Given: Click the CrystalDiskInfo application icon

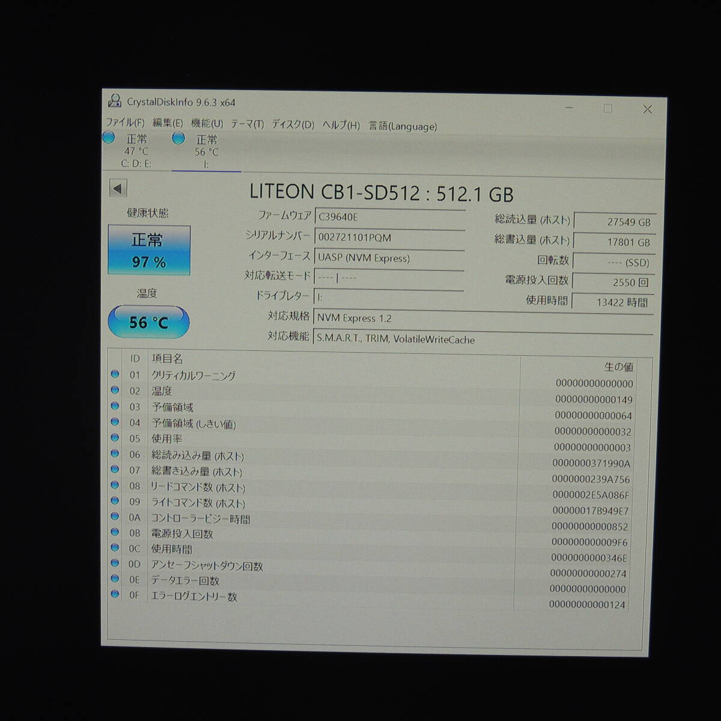Looking at the screenshot, I should [x=115, y=100].
